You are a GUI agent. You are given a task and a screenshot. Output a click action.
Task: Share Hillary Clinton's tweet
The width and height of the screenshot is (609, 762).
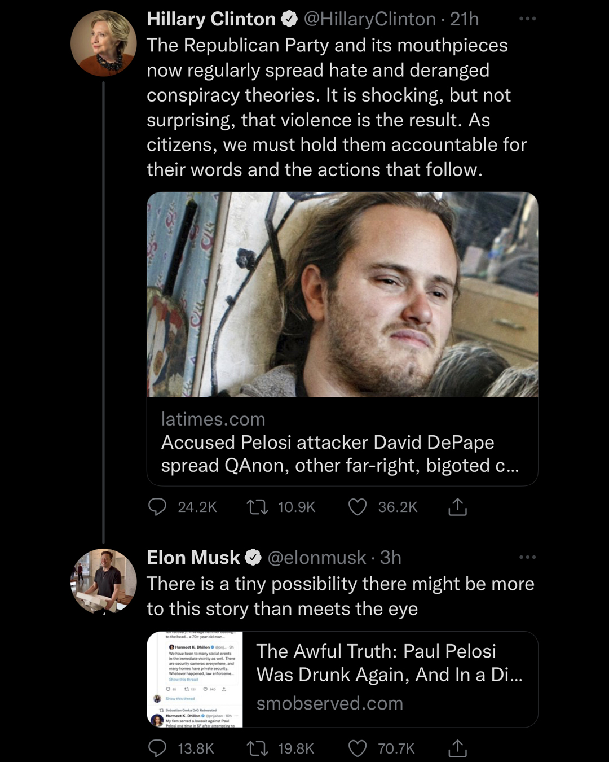pyautogui.click(x=457, y=507)
